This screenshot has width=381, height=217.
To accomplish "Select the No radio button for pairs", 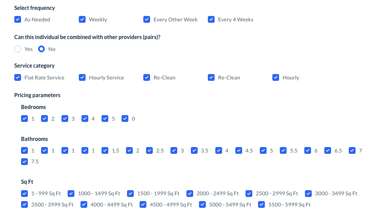I will coord(41,49).
